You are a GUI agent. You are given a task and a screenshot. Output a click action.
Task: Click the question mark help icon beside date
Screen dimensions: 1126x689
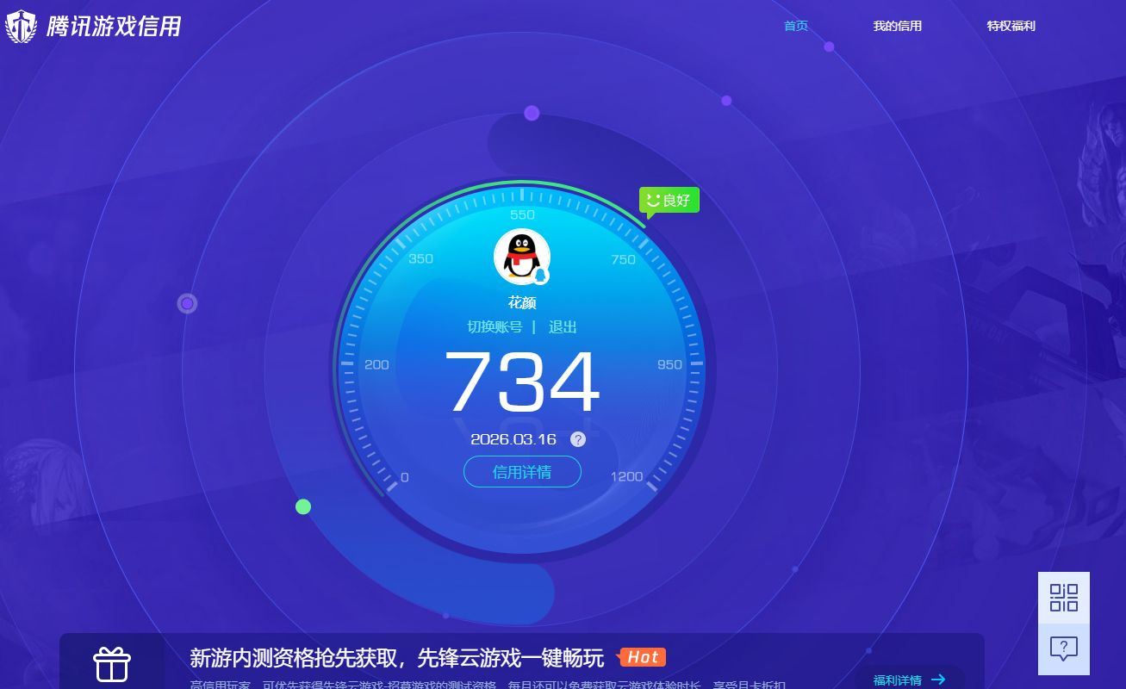point(578,439)
